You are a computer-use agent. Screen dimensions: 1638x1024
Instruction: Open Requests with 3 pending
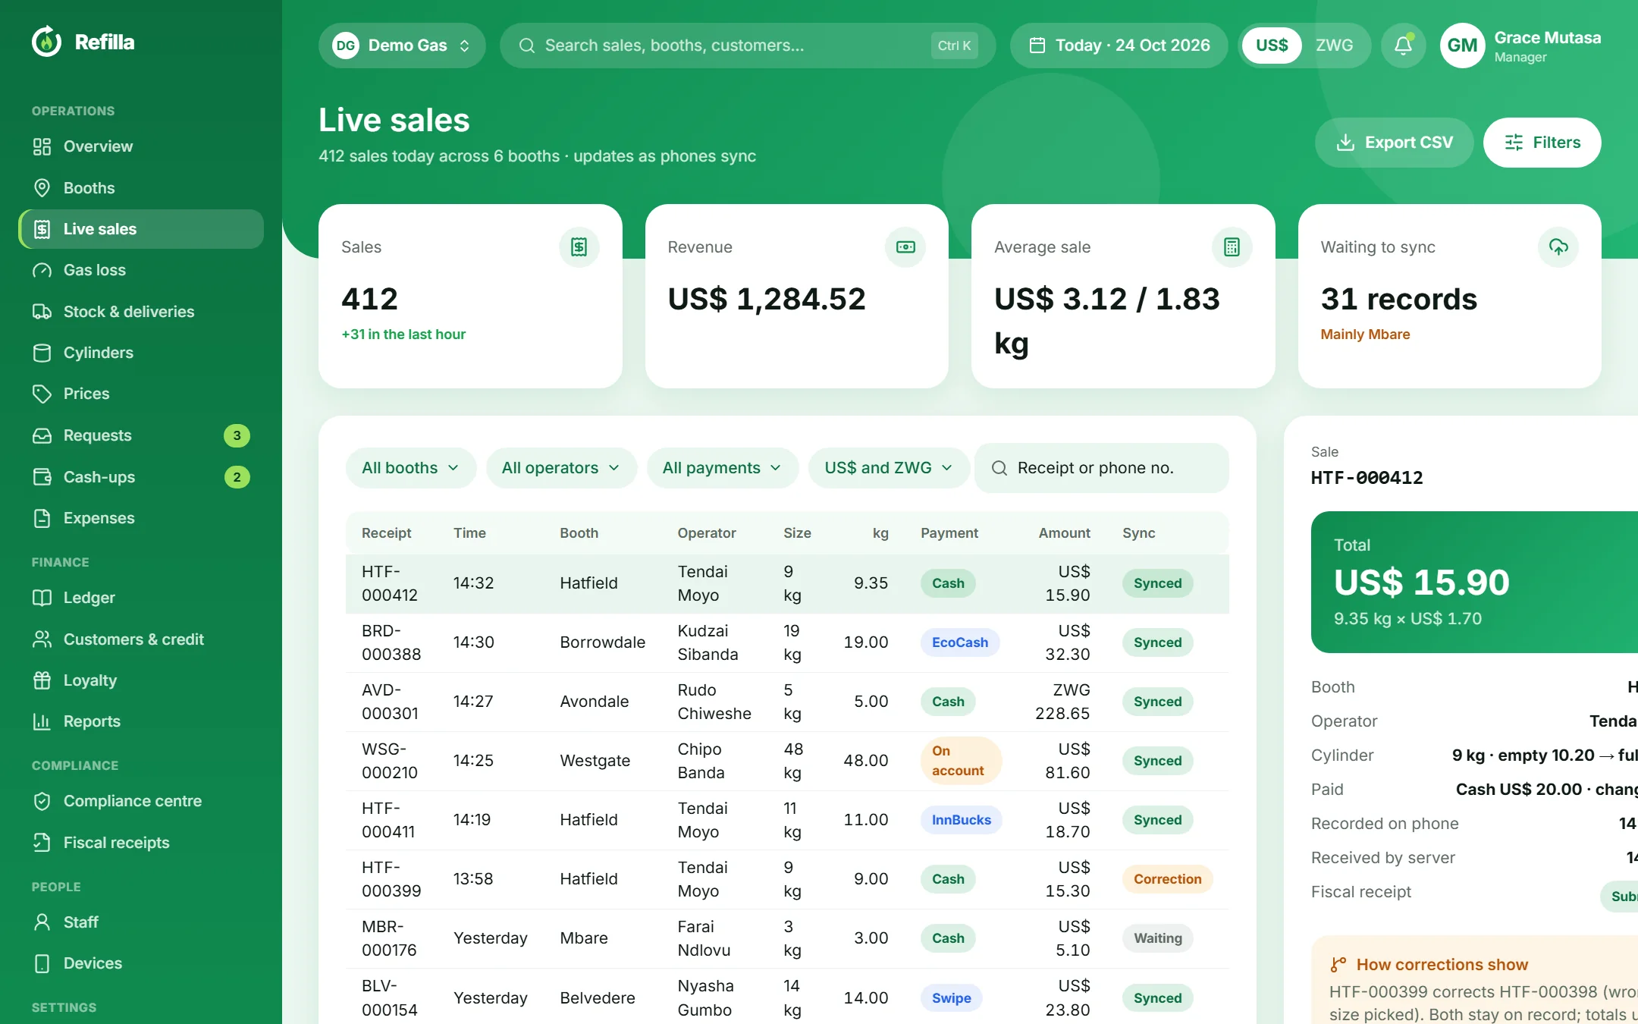[x=141, y=435]
